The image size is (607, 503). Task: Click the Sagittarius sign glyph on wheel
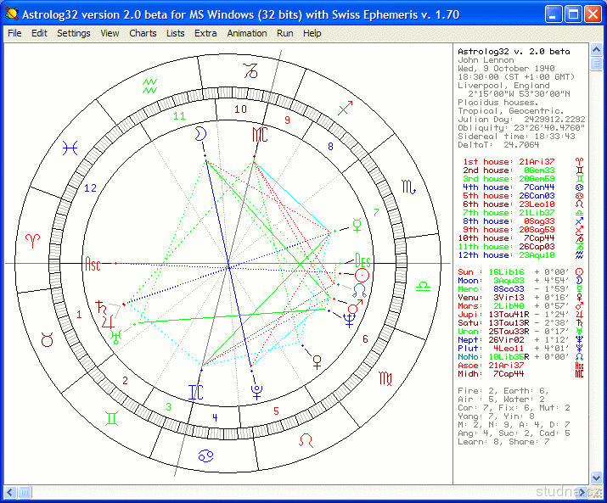click(345, 109)
